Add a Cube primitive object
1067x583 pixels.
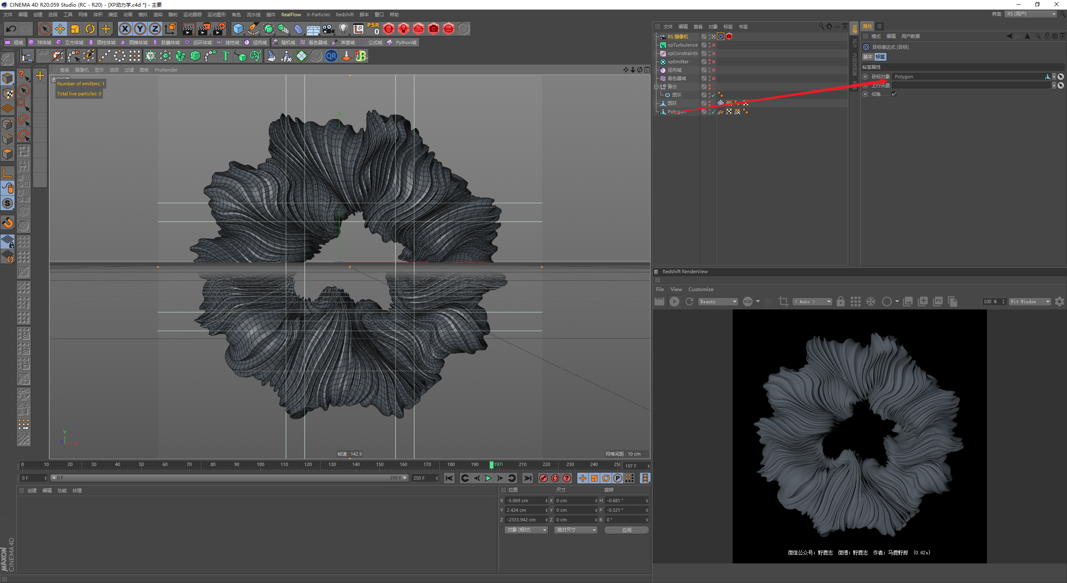(238, 29)
